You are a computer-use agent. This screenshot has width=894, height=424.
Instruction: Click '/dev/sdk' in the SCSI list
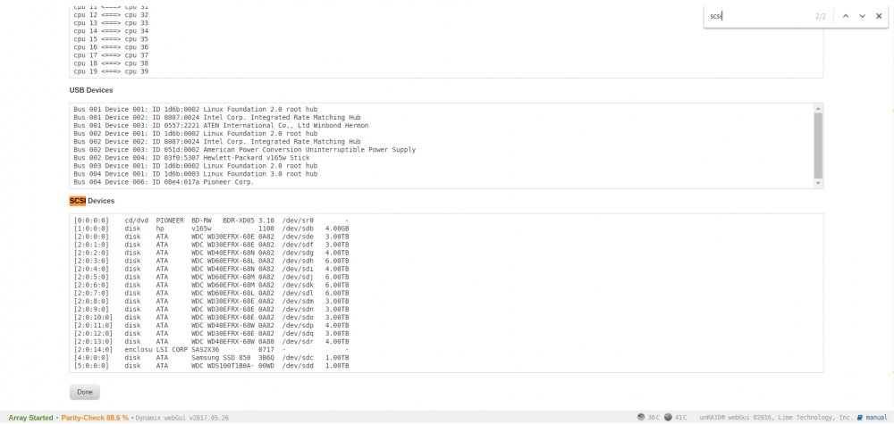298,285
